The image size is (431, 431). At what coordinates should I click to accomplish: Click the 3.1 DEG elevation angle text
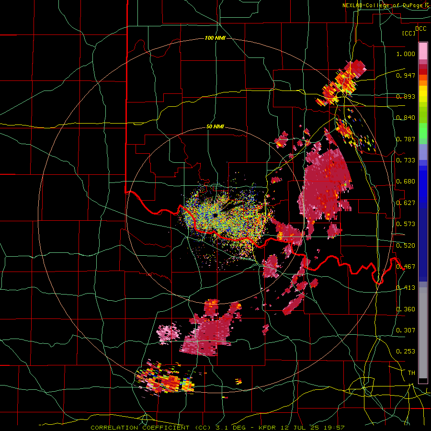pyautogui.click(x=231, y=428)
